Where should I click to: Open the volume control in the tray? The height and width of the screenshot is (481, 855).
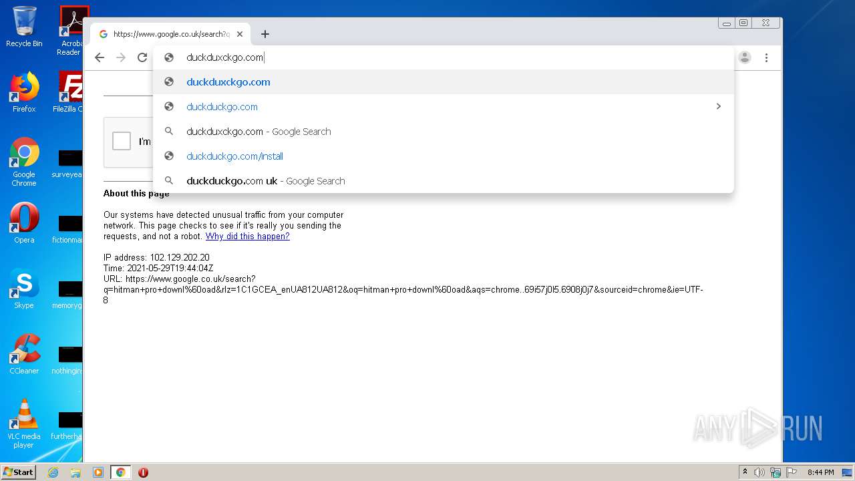pos(759,472)
